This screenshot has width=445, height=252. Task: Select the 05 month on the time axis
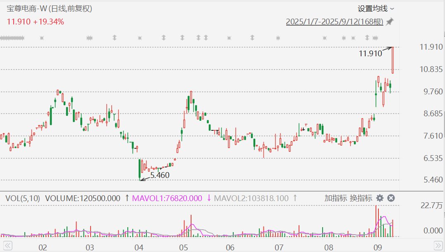click(184, 248)
